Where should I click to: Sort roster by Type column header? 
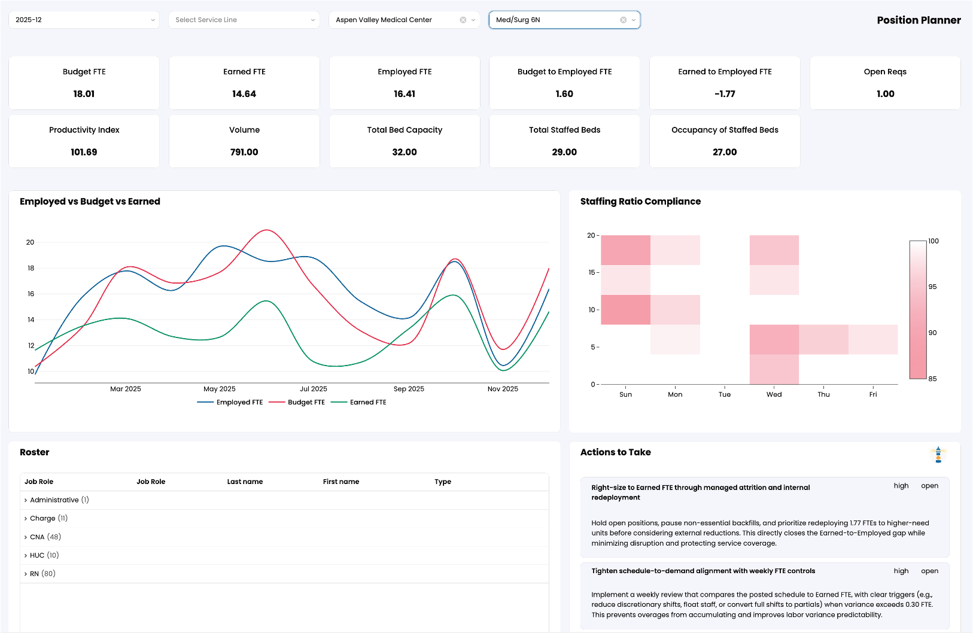point(443,482)
